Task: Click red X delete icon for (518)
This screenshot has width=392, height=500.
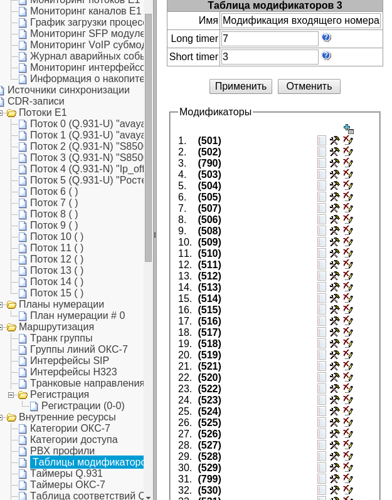Action: [x=348, y=343]
